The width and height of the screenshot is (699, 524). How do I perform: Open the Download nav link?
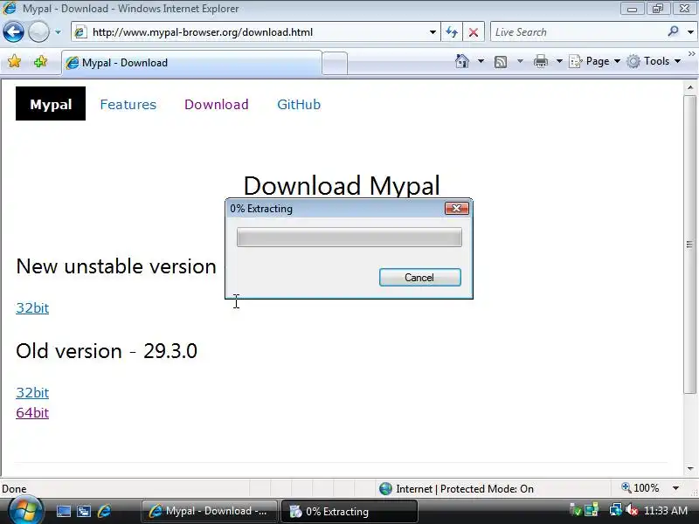point(216,104)
